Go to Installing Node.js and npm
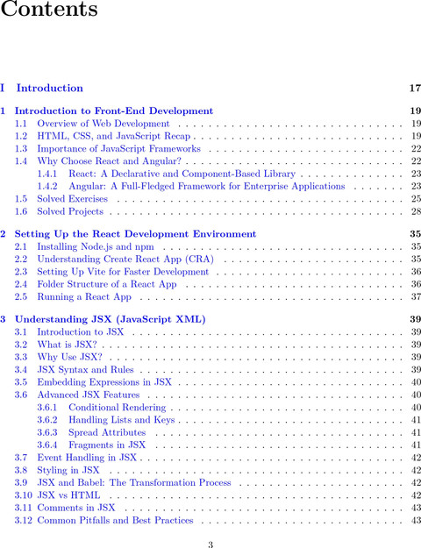Image resolution: width=421 pixels, height=548 pixels. [x=96, y=246]
